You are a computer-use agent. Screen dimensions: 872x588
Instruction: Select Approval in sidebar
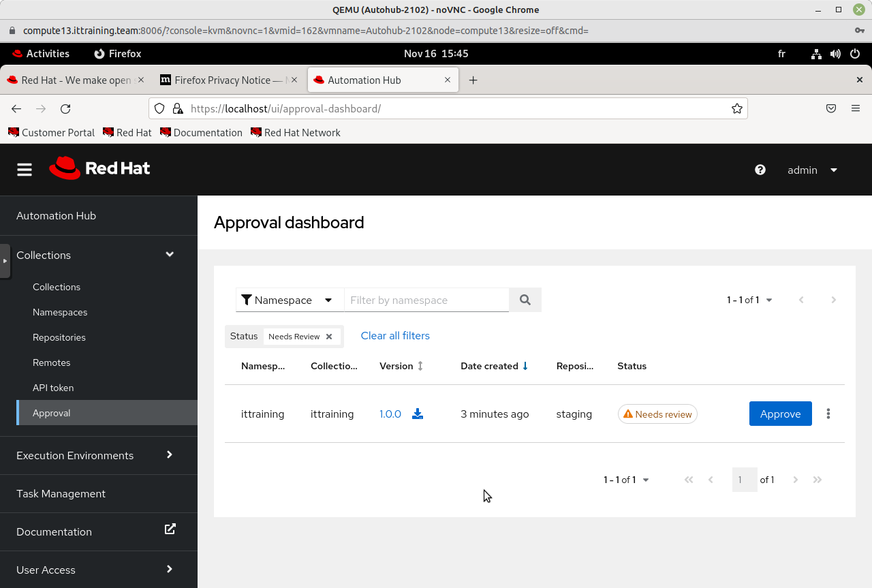click(107, 413)
